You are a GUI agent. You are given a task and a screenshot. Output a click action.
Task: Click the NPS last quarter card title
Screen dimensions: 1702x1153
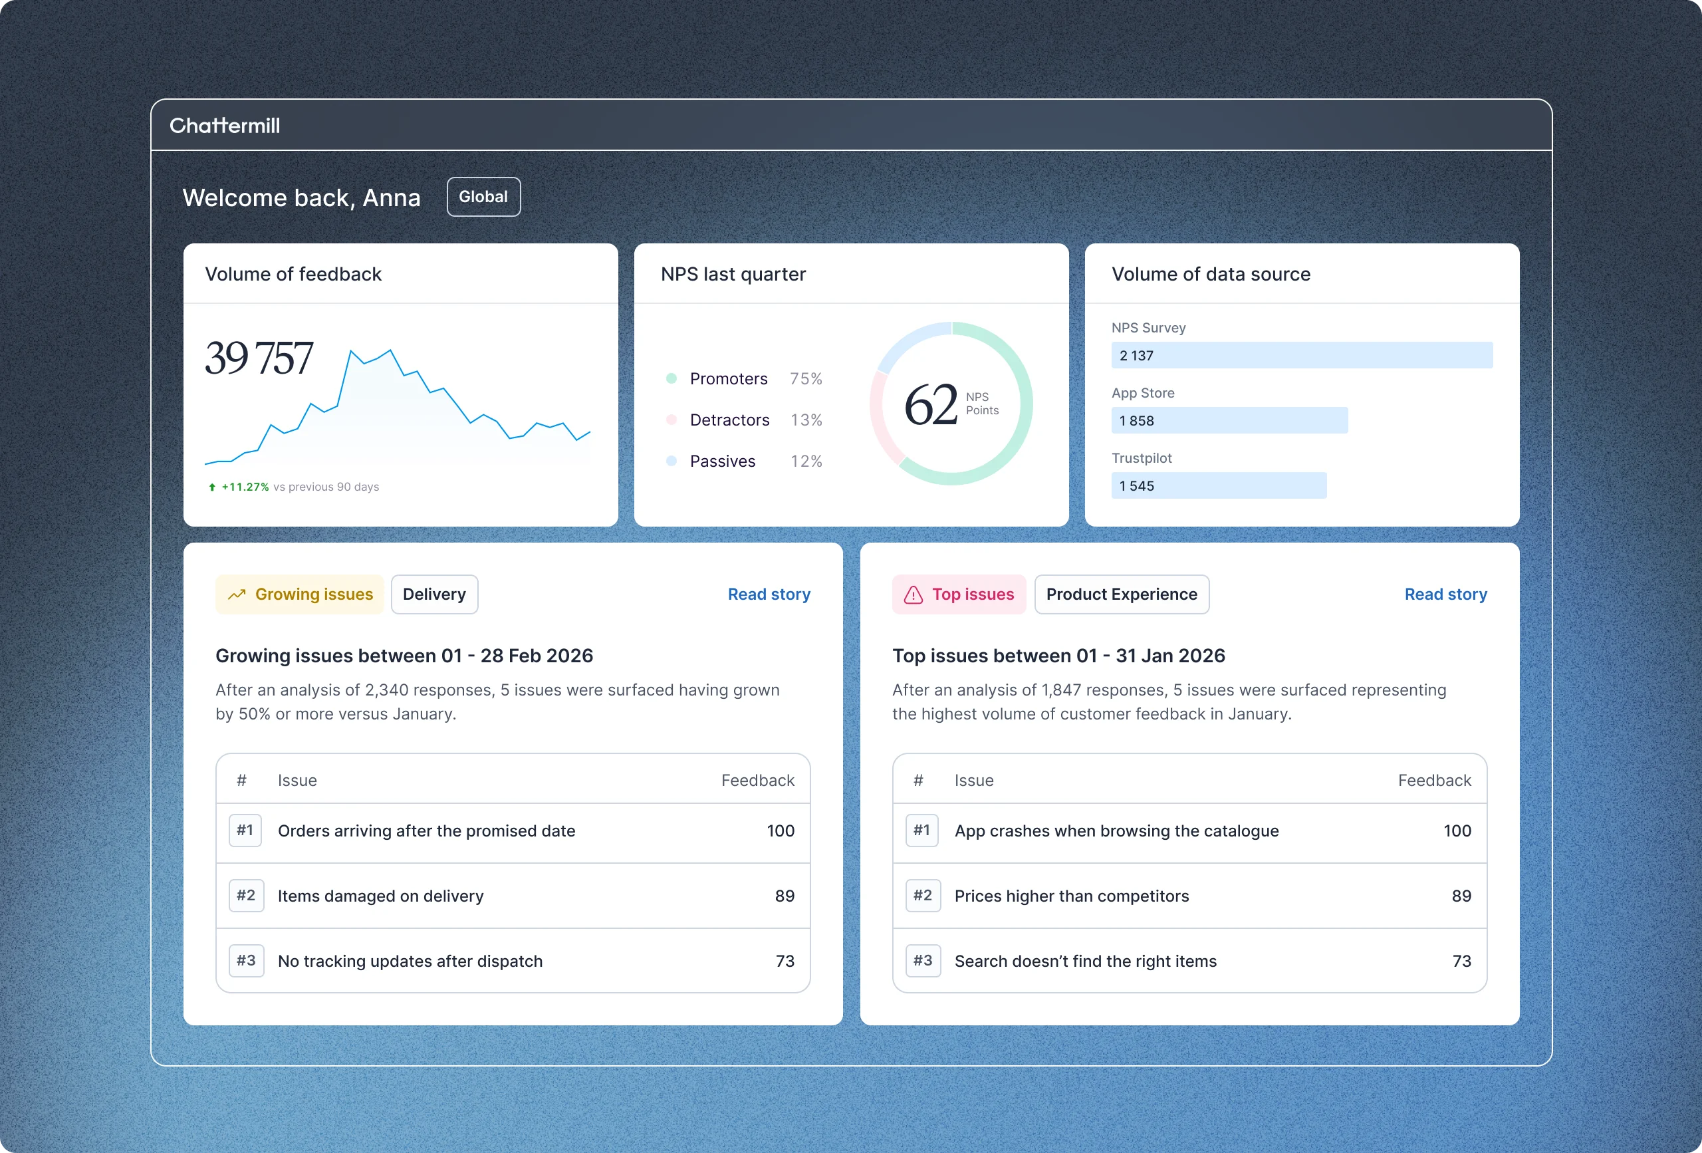pos(733,274)
